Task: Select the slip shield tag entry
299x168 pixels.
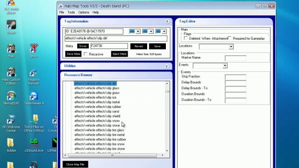Action: pos(97,116)
